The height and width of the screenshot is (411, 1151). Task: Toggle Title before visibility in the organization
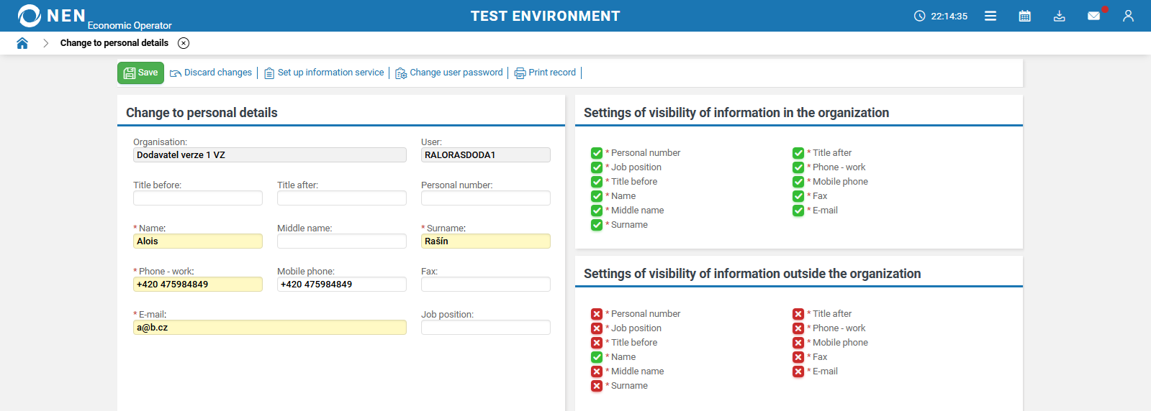click(x=597, y=182)
